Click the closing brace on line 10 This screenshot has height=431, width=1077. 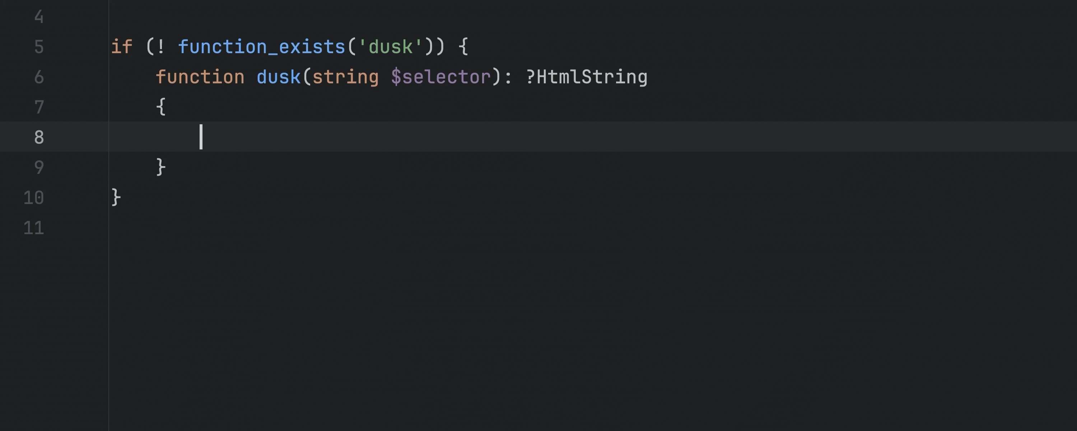pyautogui.click(x=116, y=197)
